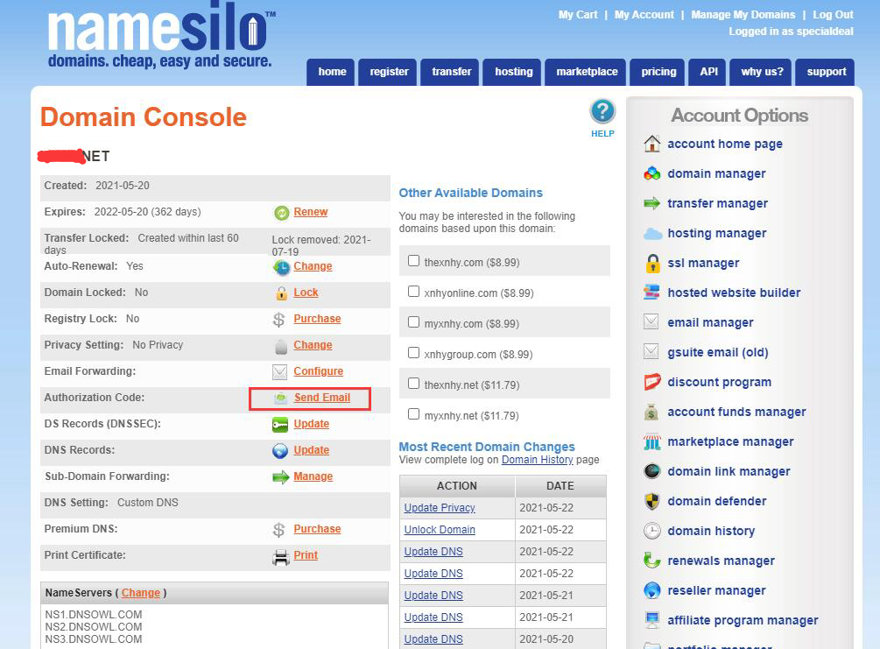Check the thexnhy.net ($11.79) checkbox

click(413, 383)
